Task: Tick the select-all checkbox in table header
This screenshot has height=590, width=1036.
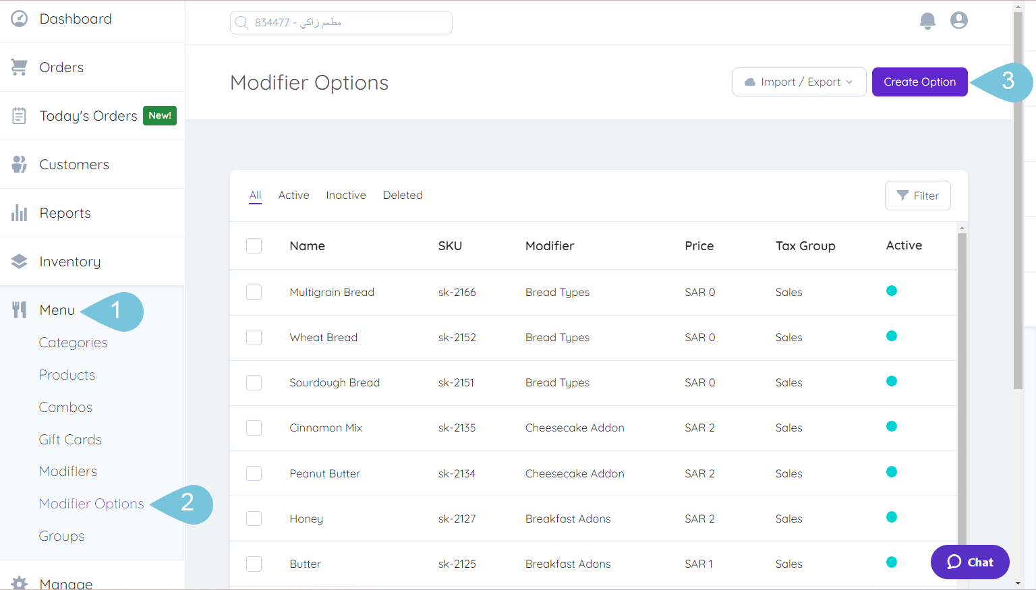Action: point(254,245)
